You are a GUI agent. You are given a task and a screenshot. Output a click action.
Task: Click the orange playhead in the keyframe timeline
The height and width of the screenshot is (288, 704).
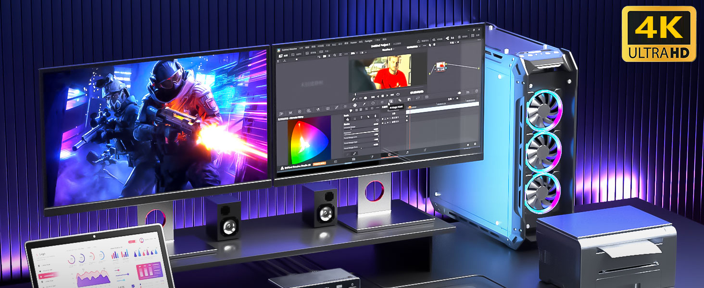tap(410, 107)
